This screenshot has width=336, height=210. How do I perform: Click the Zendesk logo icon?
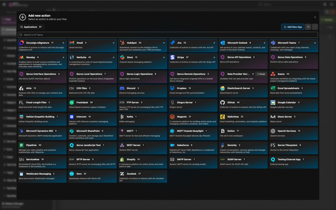click(x=122, y=174)
